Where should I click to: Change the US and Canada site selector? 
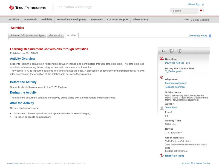200,20
